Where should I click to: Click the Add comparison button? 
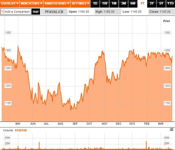point(36,12)
